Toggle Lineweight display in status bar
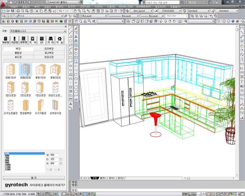The height and width of the screenshot is (196, 245). 81,194
